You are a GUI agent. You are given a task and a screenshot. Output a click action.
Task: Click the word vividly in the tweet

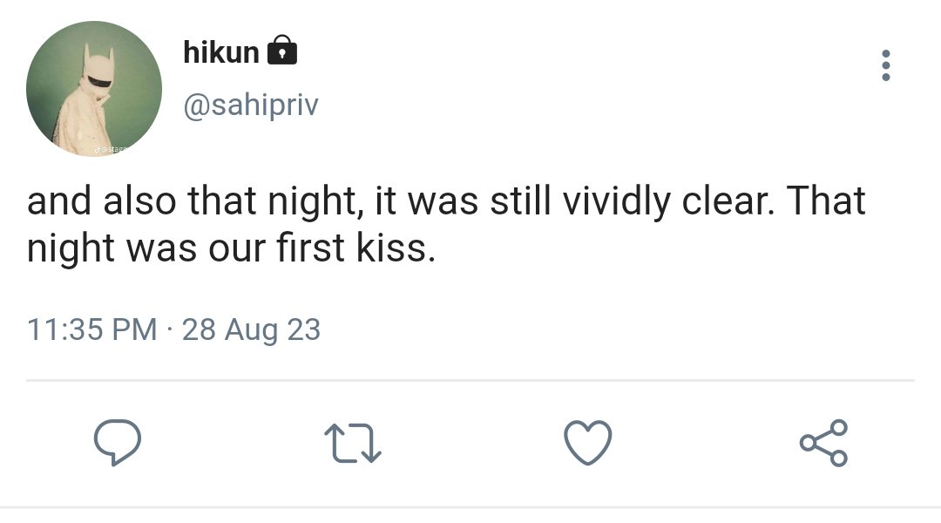pos(616,201)
